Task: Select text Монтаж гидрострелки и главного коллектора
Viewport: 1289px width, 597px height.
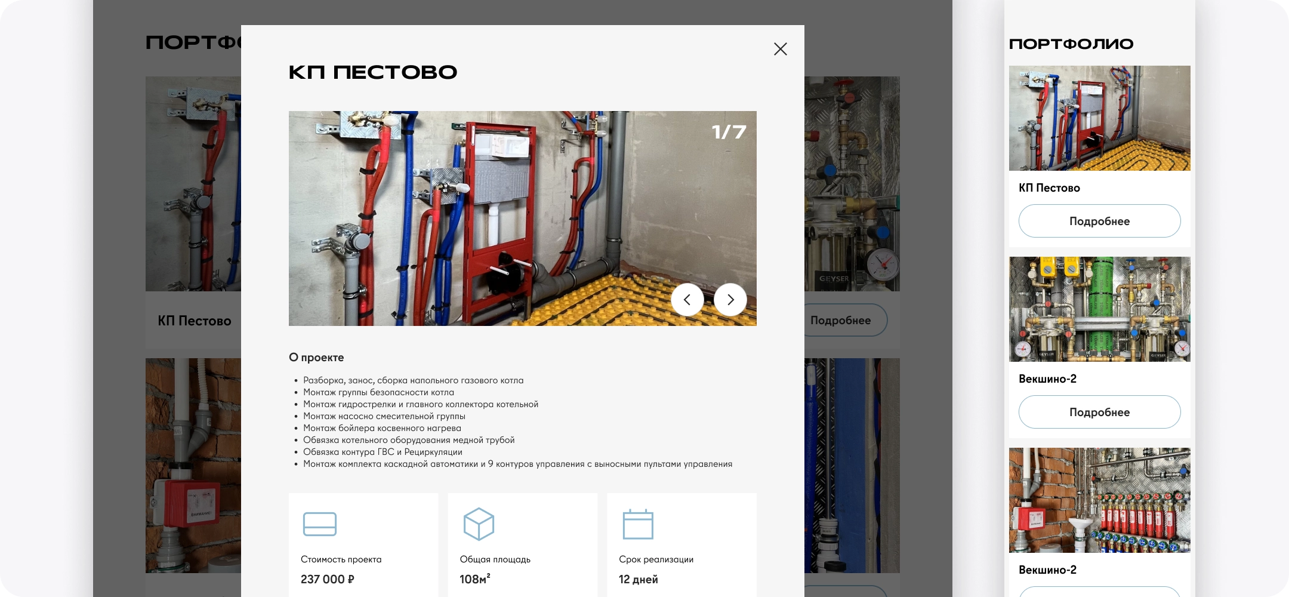Action: (x=399, y=404)
